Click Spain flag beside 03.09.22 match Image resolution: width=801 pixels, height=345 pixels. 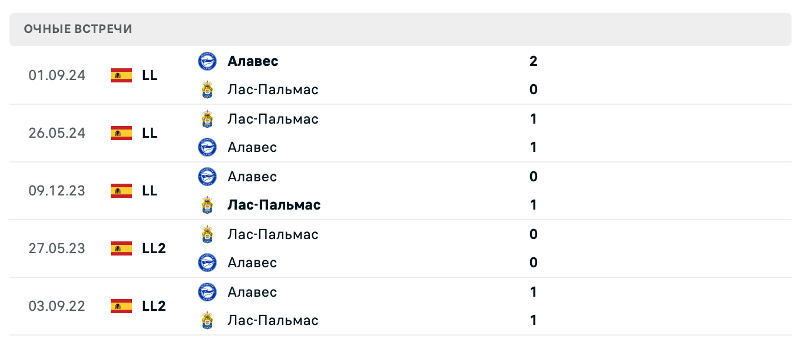tap(121, 306)
